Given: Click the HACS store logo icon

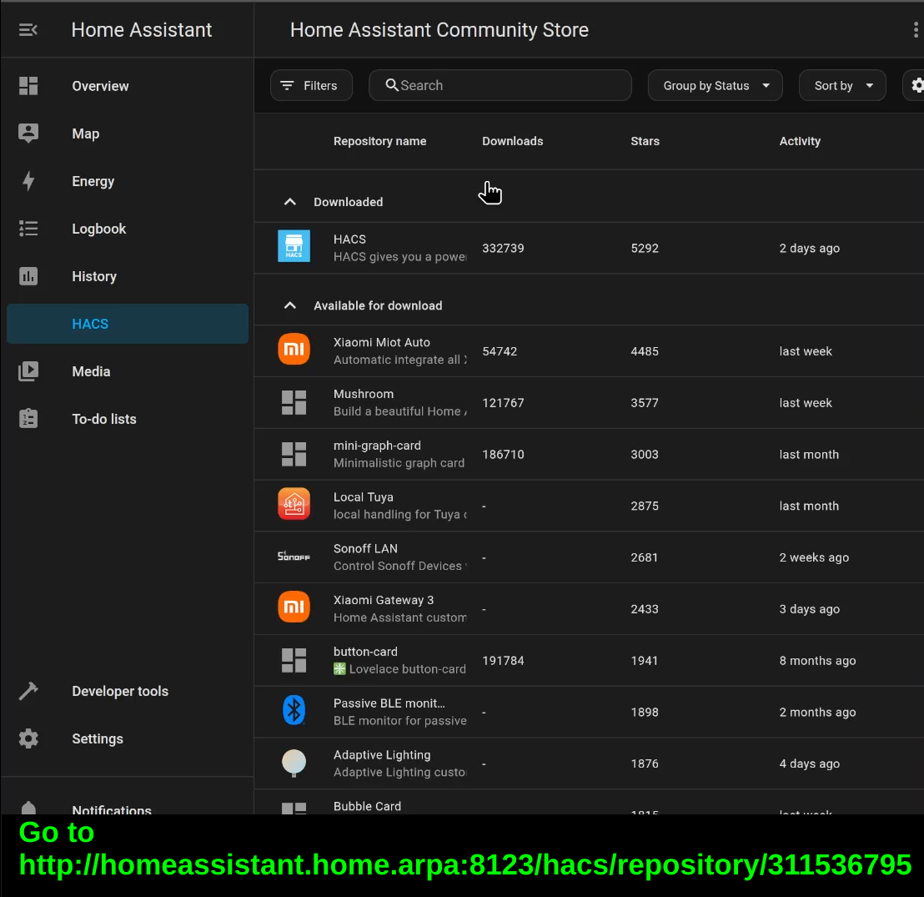Looking at the screenshot, I should tap(294, 246).
